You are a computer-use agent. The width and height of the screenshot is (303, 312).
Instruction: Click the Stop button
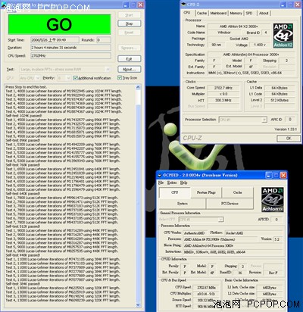click(x=129, y=23)
